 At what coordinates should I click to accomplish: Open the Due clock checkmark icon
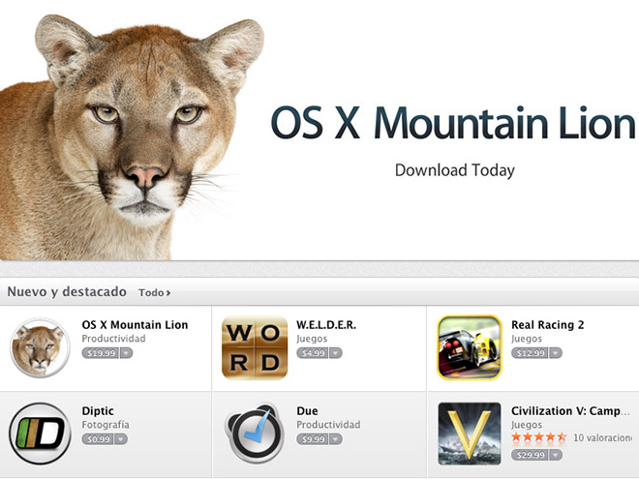pyautogui.click(x=255, y=434)
